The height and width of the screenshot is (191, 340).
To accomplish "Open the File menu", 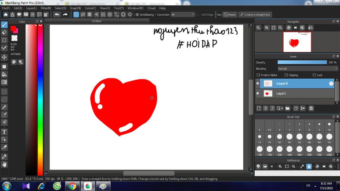I will click(x=6, y=8).
